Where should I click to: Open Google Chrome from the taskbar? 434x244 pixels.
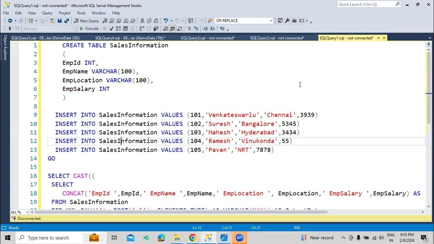coord(193,238)
